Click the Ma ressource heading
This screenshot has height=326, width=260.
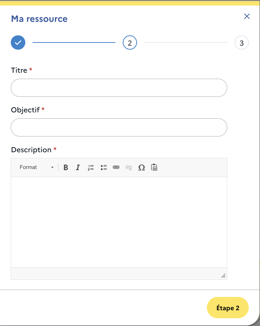click(x=39, y=19)
